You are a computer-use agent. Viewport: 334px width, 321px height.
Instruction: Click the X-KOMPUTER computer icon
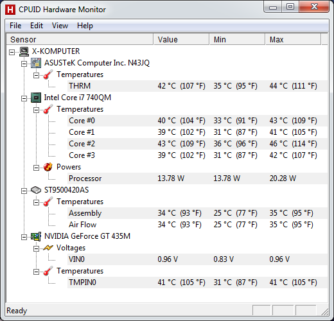click(24, 51)
